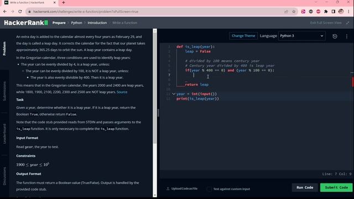
Task: Bookmark this page with the star icon
Action: click(294, 12)
